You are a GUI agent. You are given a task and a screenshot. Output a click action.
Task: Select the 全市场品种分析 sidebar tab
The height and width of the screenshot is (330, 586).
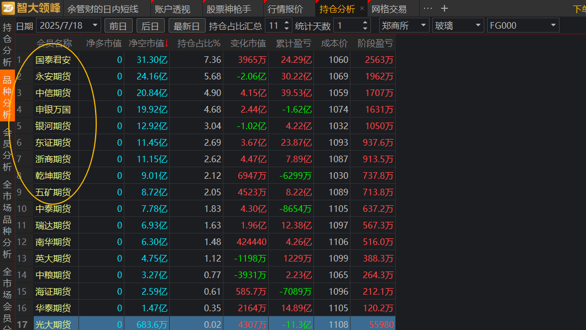point(7,219)
